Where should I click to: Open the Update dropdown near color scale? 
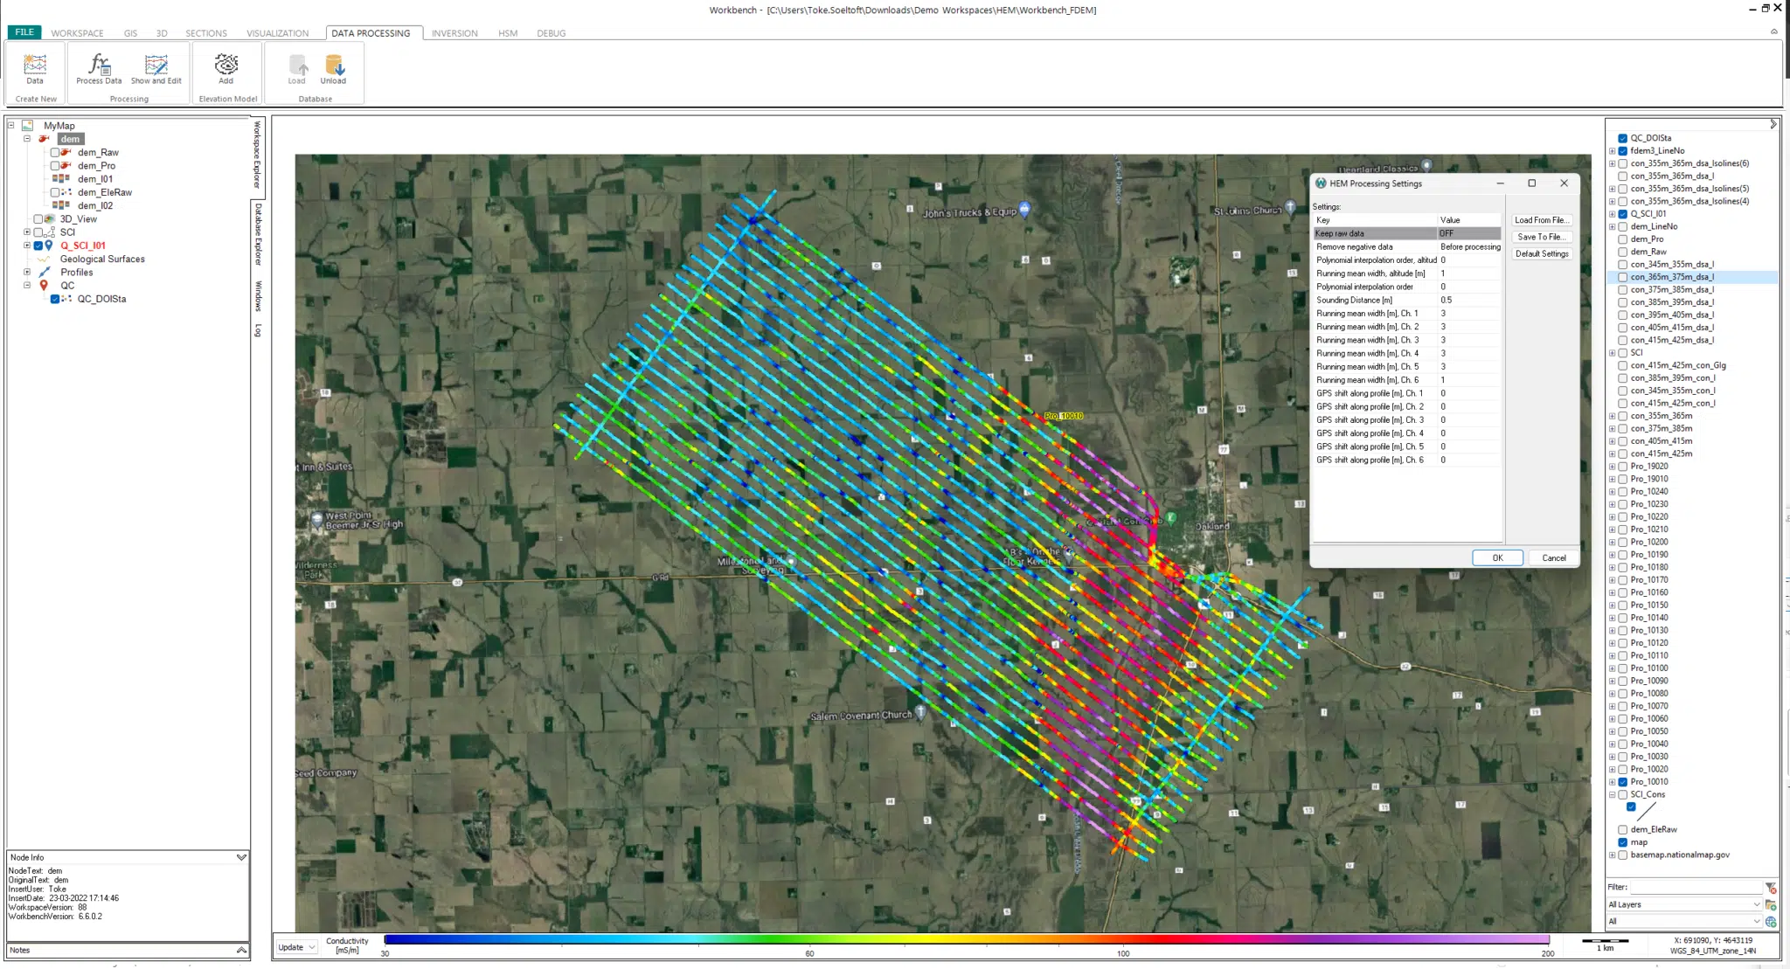[296, 947]
